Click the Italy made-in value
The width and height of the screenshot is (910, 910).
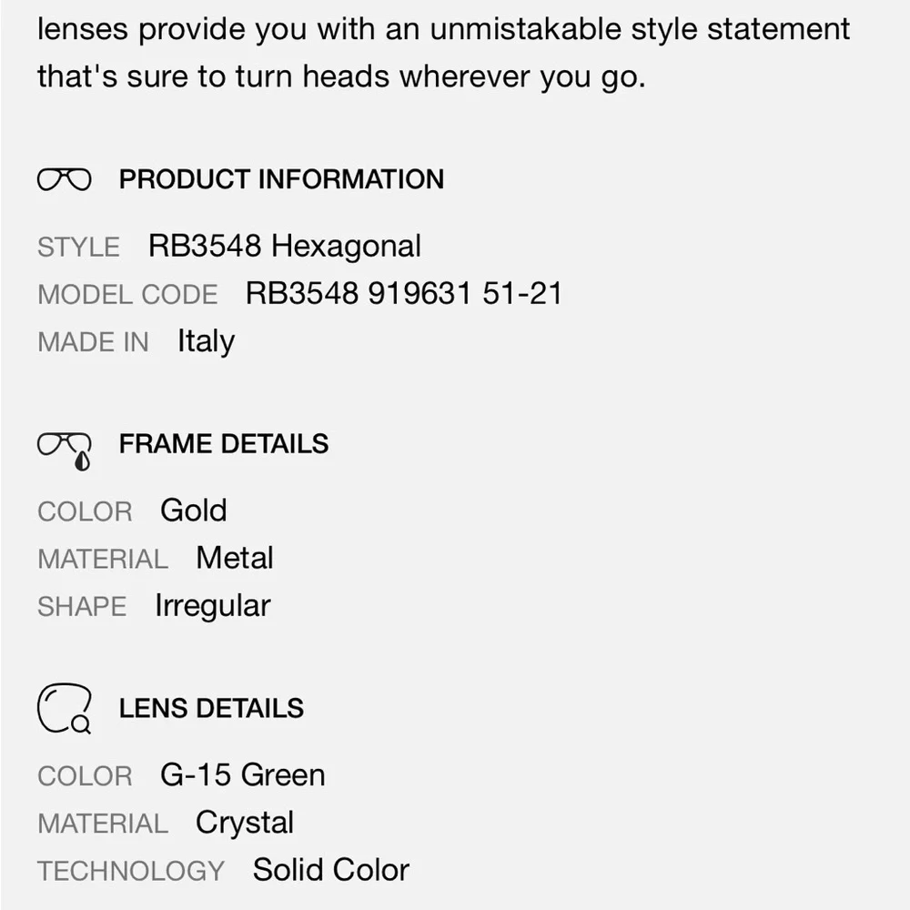tap(206, 342)
